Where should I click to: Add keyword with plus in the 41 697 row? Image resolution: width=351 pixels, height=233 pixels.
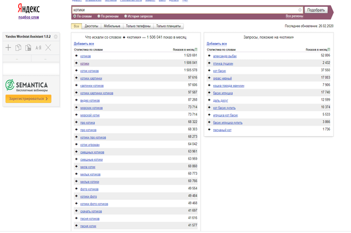tap(76, 211)
